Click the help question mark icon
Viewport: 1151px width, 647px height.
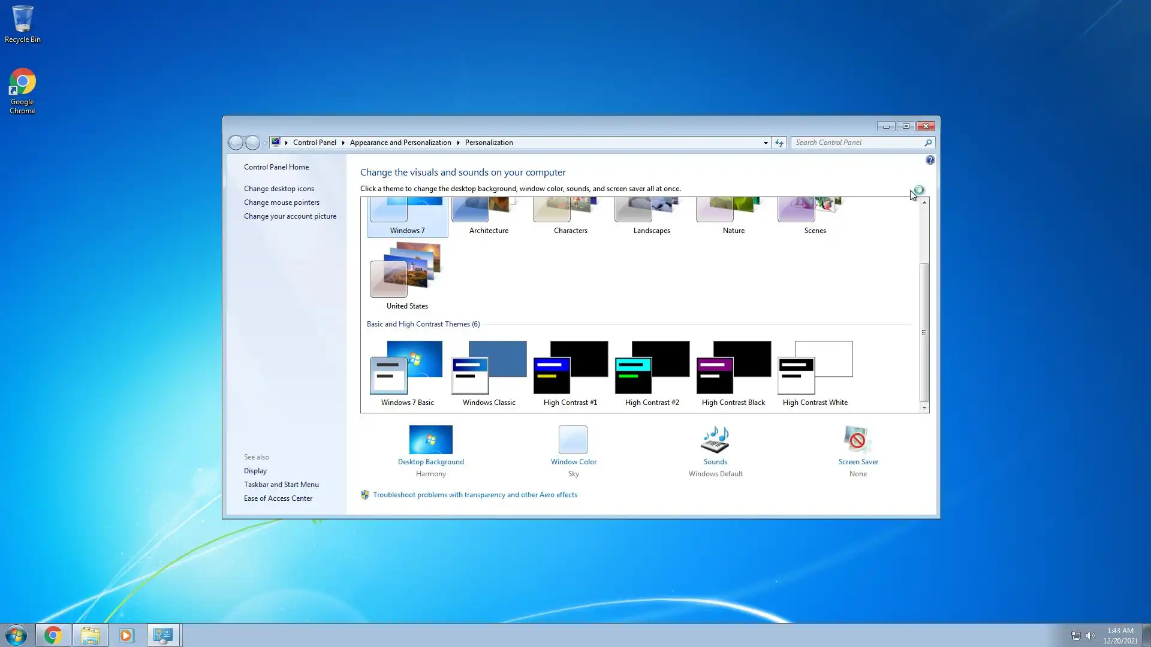[x=930, y=160]
